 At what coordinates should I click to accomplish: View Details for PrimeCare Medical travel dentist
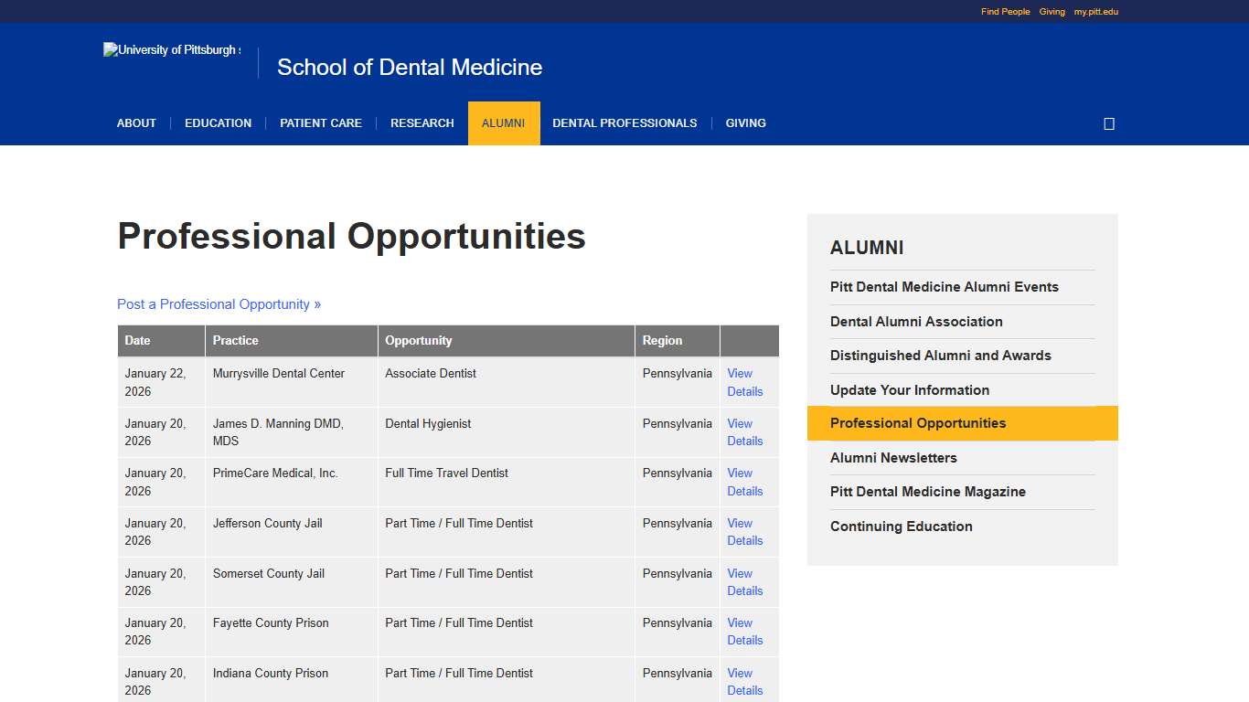pyautogui.click(x=744, y=482)
